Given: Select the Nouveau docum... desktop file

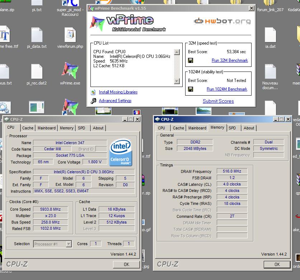Looking at the screenshot, I should [x=270, y=71].
